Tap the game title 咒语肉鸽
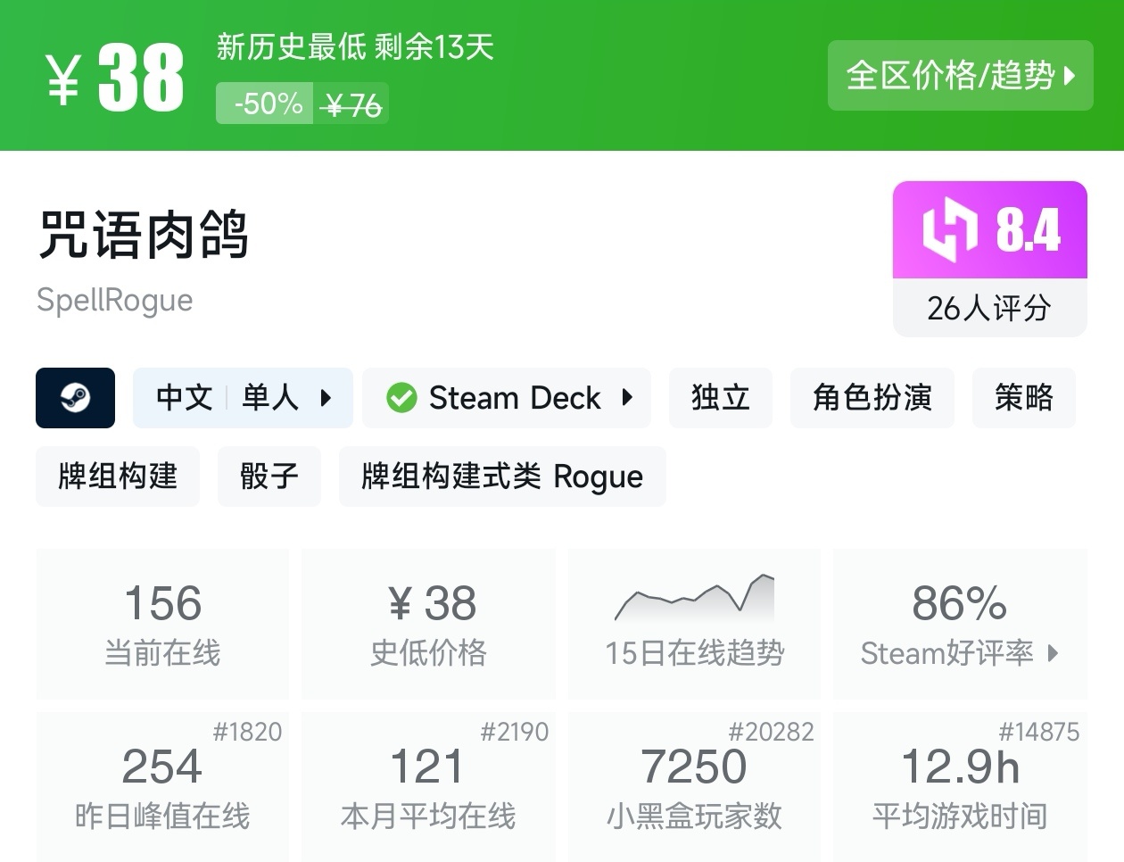Image resolution: width=1124 pixels, height=862 pixels. [143, 236]
